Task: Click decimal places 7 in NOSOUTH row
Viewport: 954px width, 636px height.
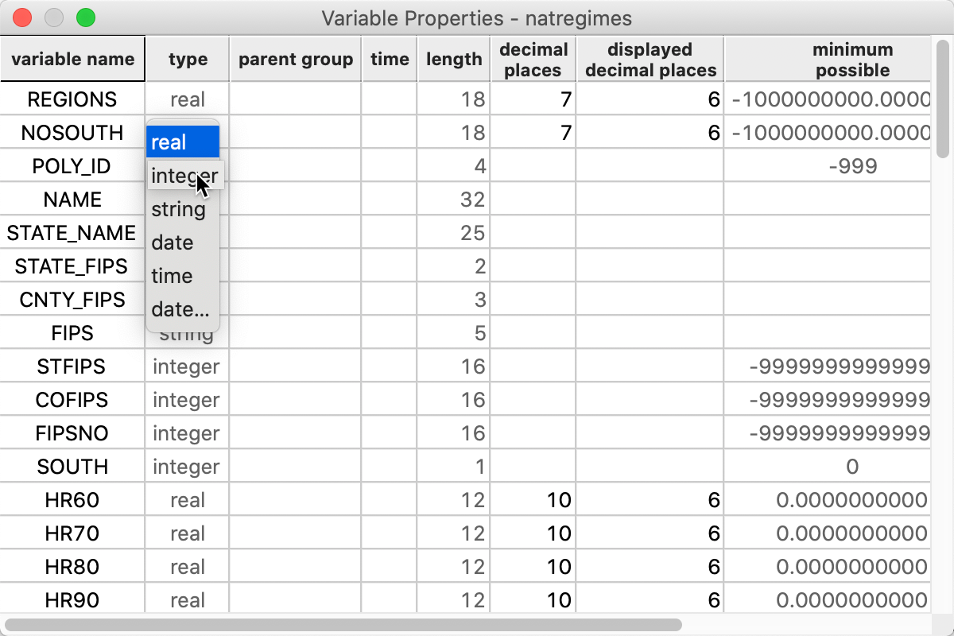Action: pyautogui.click(x=533, y=133)
